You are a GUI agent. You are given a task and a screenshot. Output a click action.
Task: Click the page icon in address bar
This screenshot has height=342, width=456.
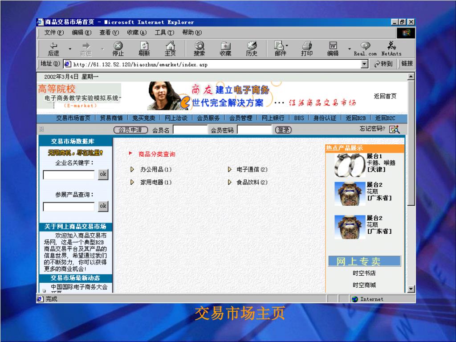68,64
